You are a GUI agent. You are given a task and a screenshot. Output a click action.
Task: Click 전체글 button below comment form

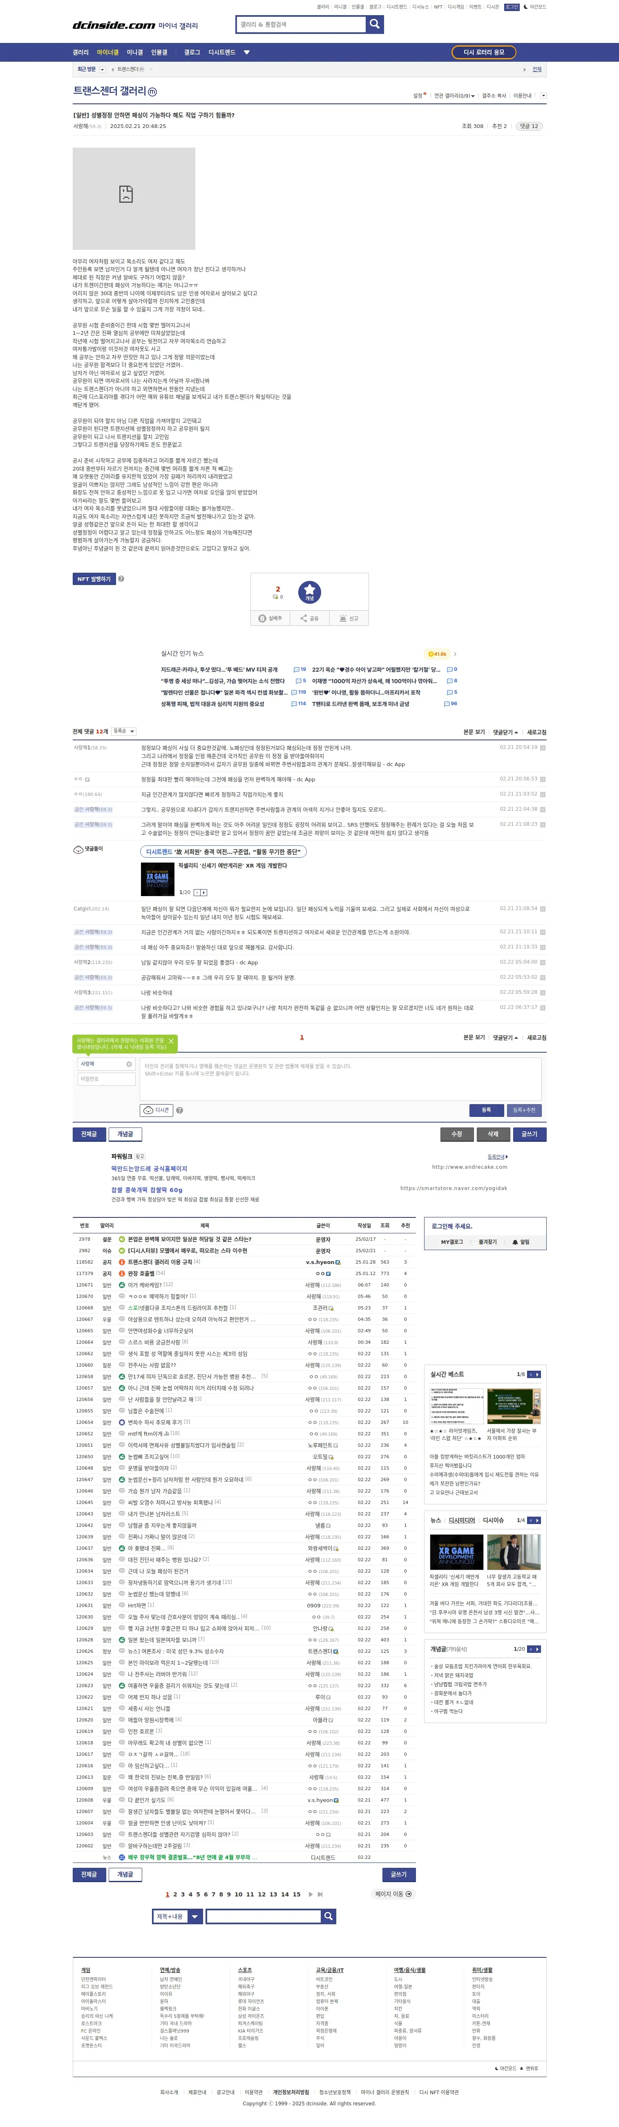(x=89, y=1134)
